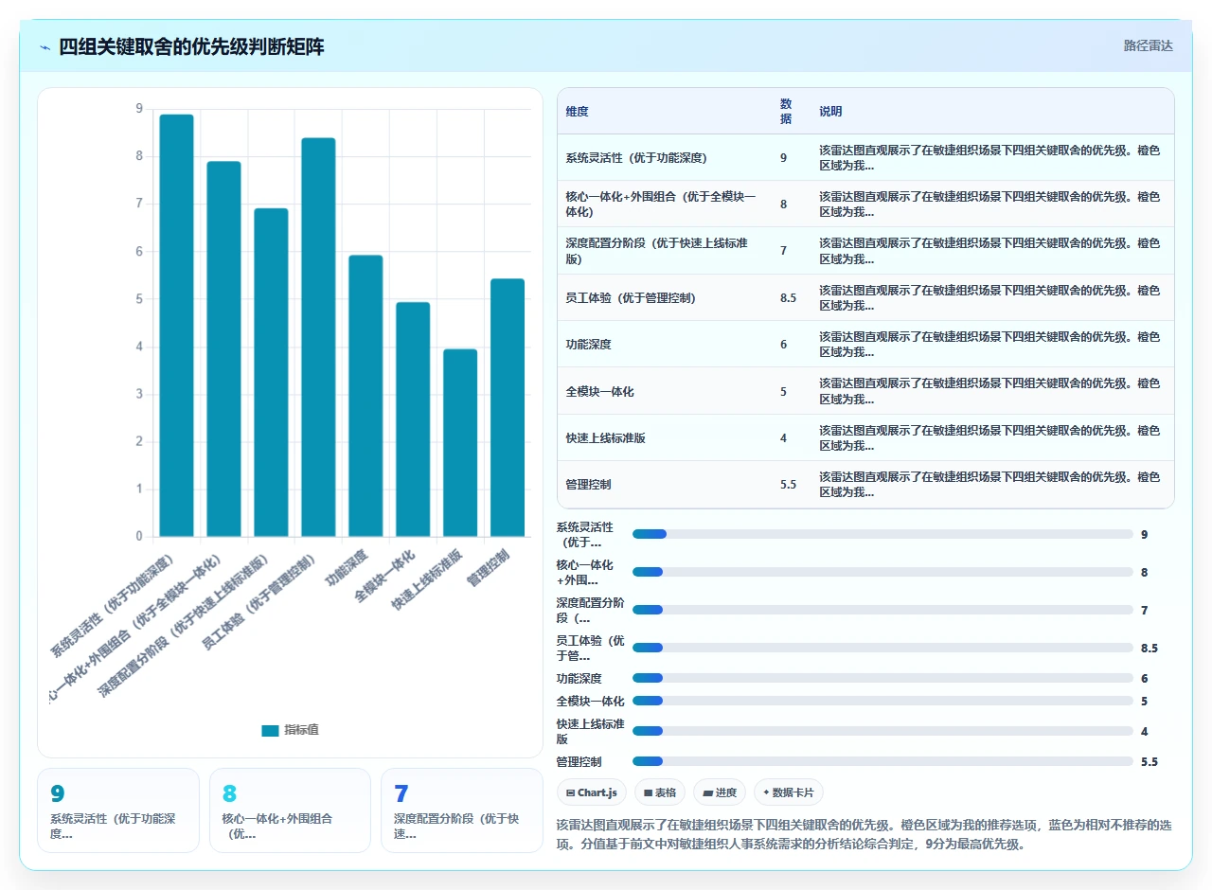The height and width of the screenshot is (890, 1212).
Task: Click the 快速上线标准版 bar in the chart
Action: tap(460, 443)
